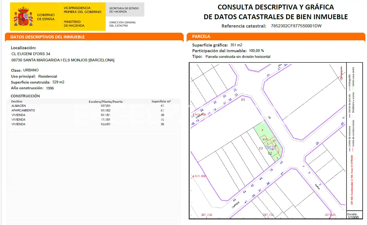This screenshot has width=367, height=225.
Task: Click house number 34 next to the green parcel
Action: click(281, 162)
